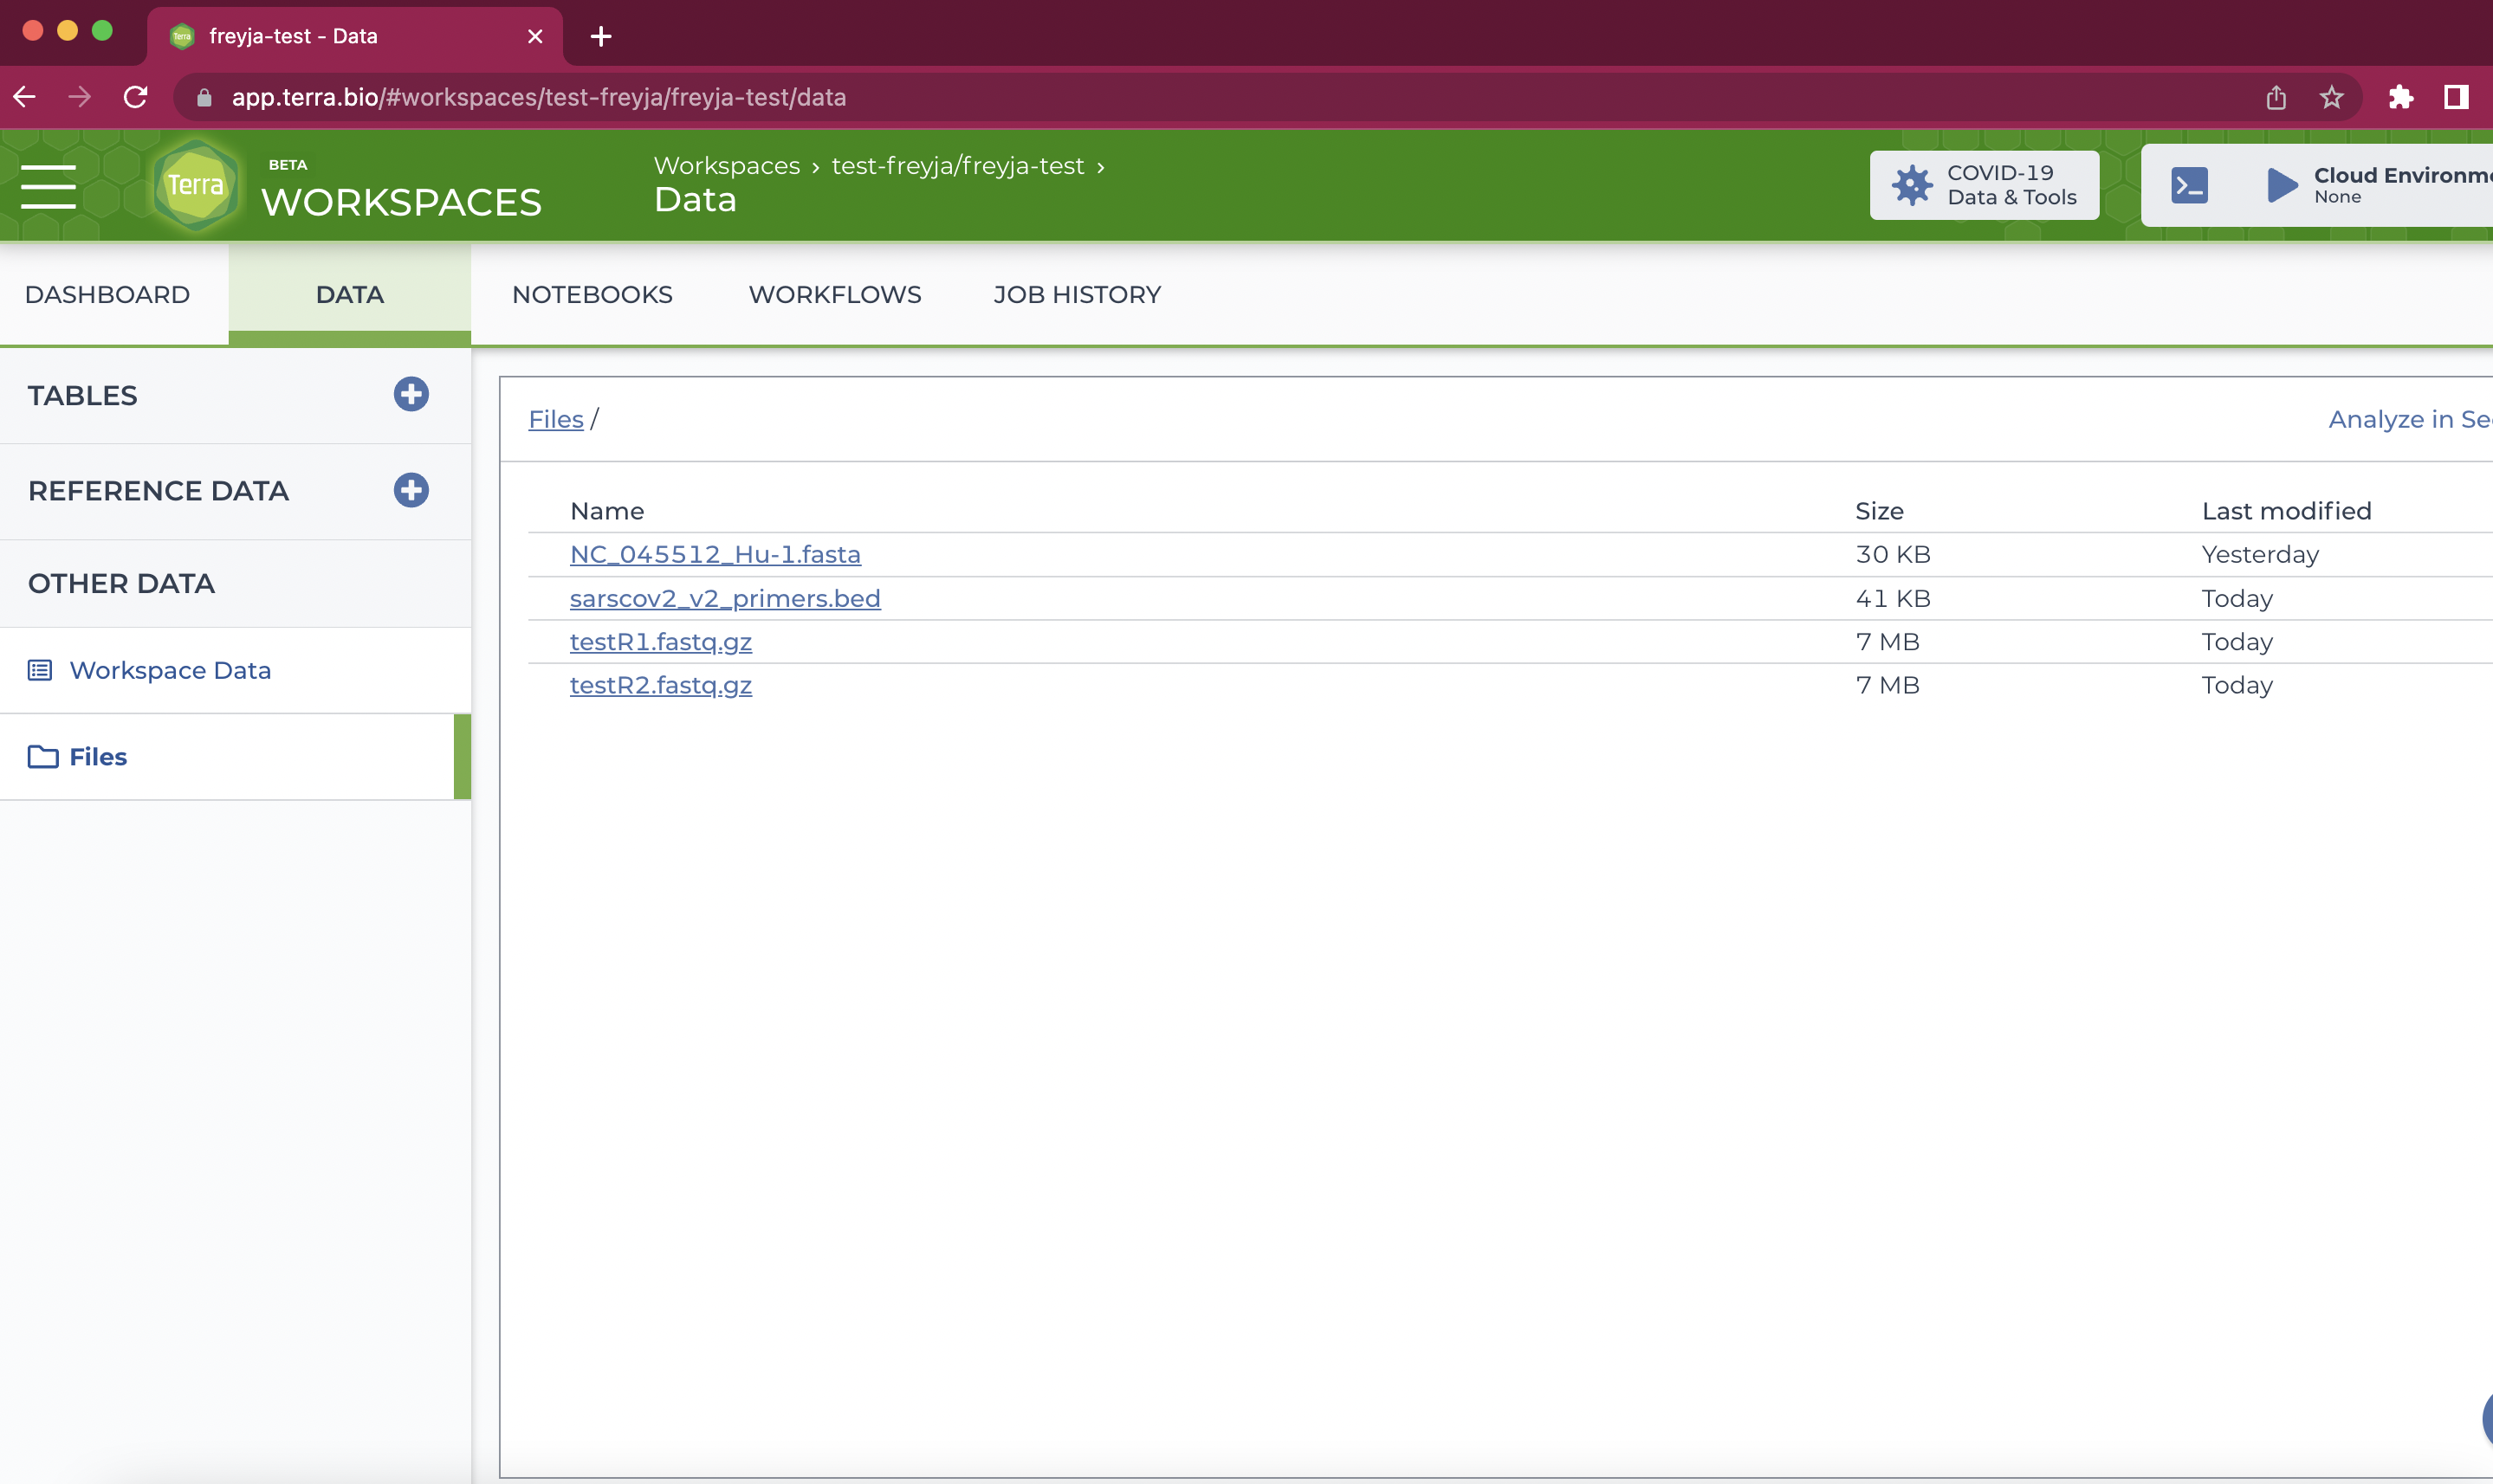The image size is (2493, 1484).
Task: Reload the current page
Action: [135, 97]
